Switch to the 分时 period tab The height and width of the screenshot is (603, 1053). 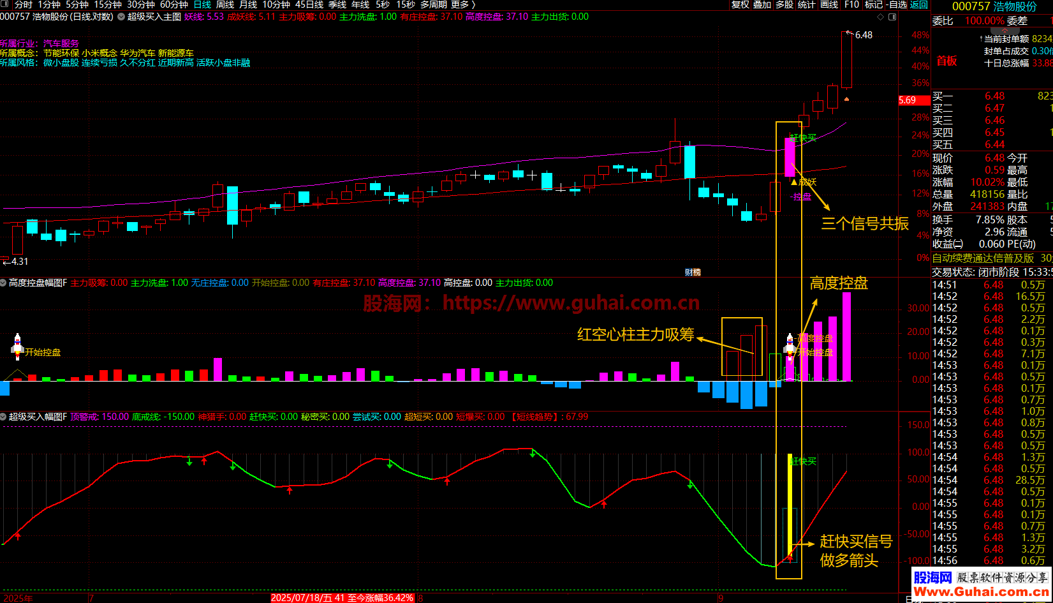pos(24,4)
